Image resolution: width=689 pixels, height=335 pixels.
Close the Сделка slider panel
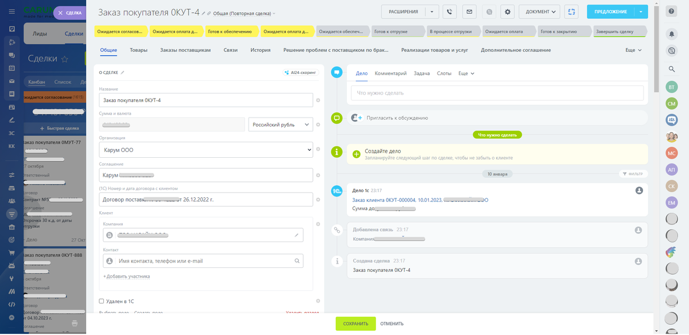pyautogui.click(x=61, y=12)
